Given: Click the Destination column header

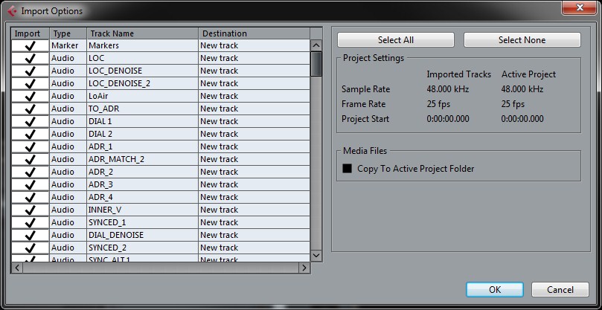Looking at the screenshot, I should tap(254, 33).
